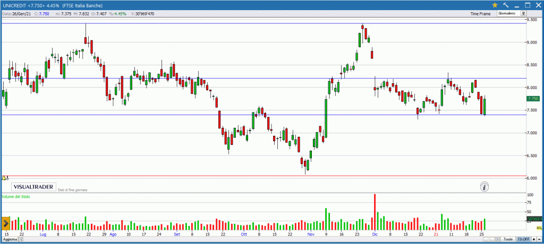This screenshot has width=544, height=244.
Task: Click the Aggiorna button
Action: 10,240
